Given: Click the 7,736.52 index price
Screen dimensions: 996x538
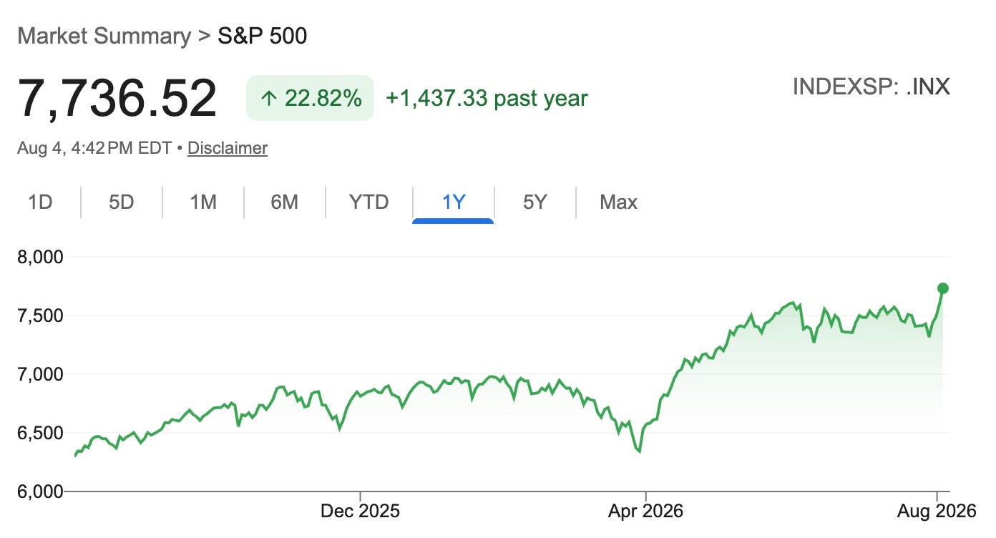Looking at the screenshot, I should 117,99.
